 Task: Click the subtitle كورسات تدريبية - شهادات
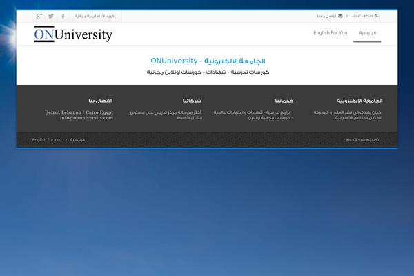point(208,72)
